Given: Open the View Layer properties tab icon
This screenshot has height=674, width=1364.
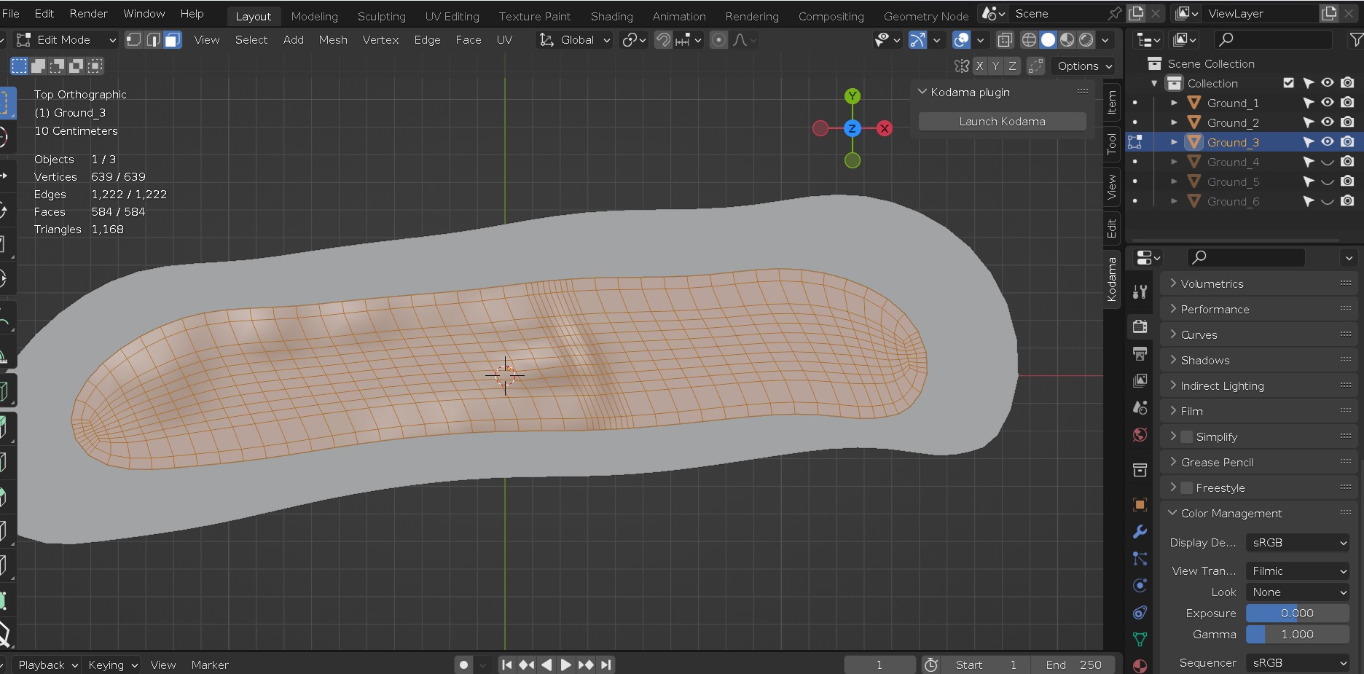Looking at the screenshot, I should click(1140, 380).
